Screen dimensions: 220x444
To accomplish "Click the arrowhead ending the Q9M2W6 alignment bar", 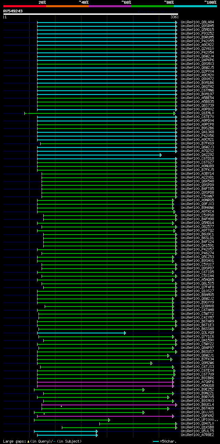I will [151, 363].
